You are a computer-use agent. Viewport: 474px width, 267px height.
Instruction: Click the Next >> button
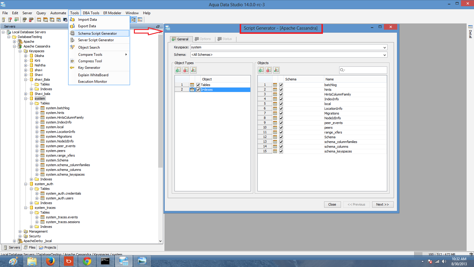(x=382, y=204)
